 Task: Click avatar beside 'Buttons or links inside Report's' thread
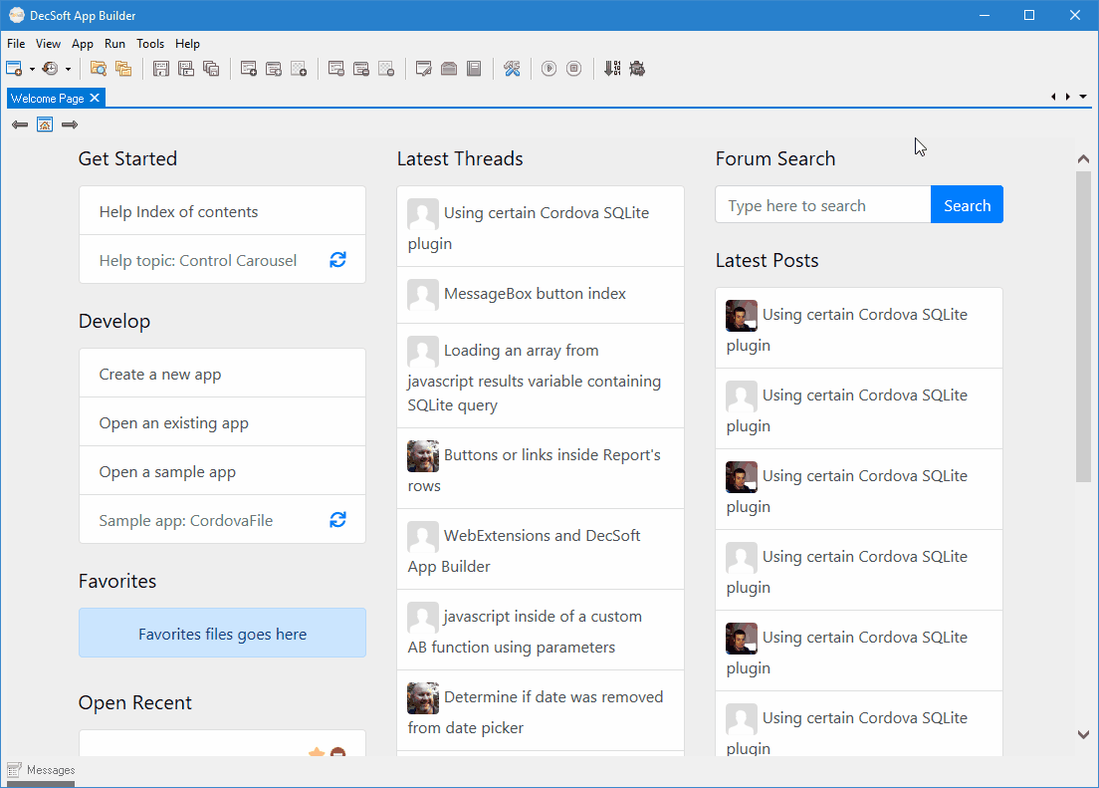tap(423, 456)
